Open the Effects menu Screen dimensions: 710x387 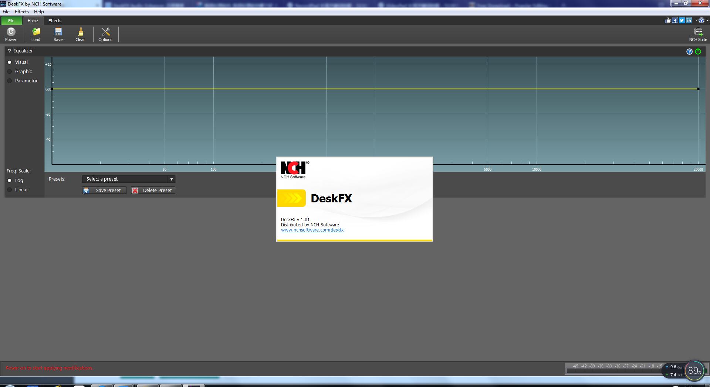pyautogui.click(x=21, y=11)
